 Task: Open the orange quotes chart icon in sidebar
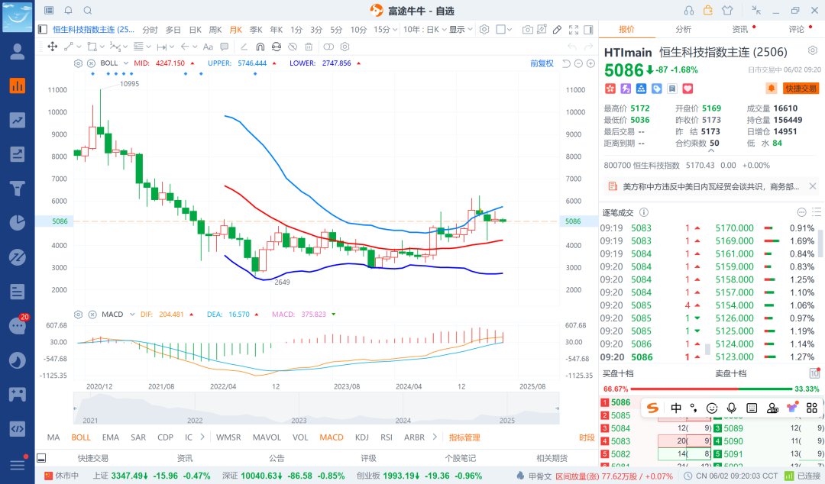pos(18,86)
